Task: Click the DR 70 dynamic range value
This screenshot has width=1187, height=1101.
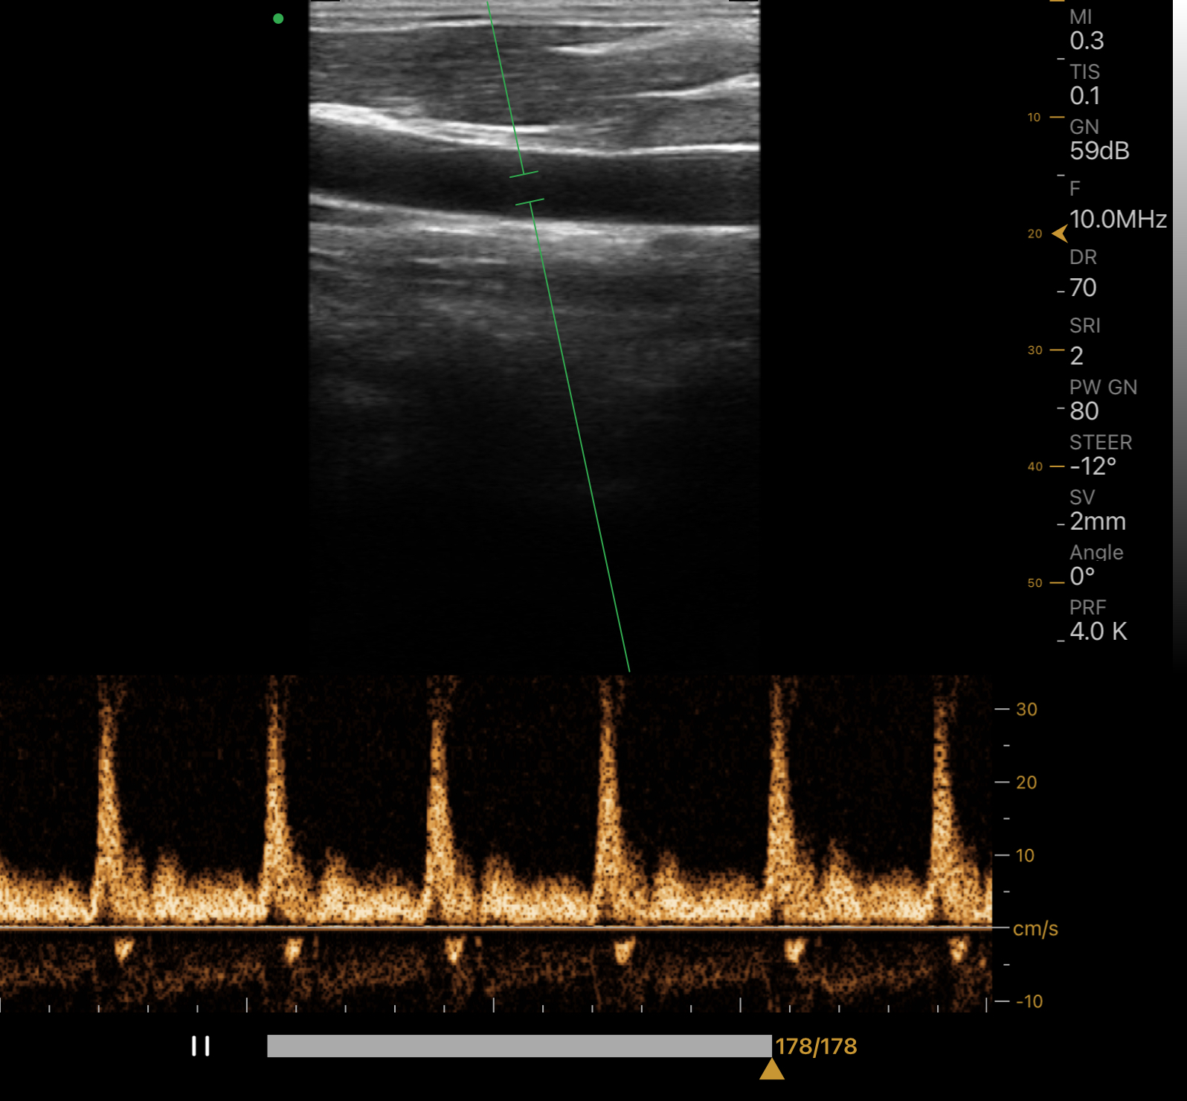Action: pyautogui.click(x=1083, y=288)
